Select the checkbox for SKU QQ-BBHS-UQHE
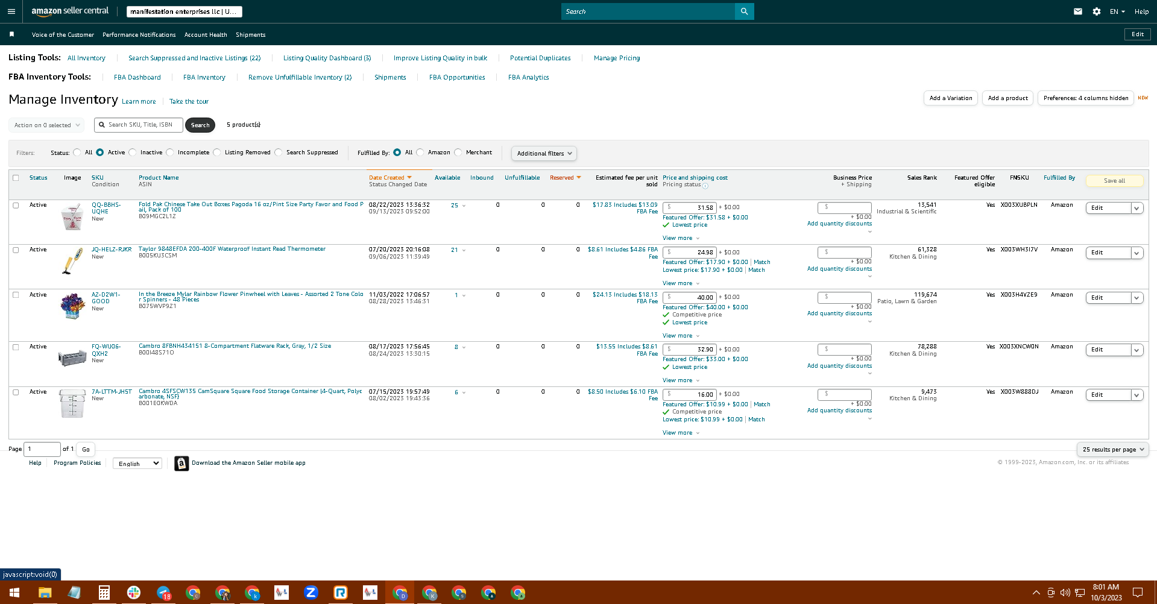The height and width of the screenshot is (604, 1157). tap(16, 205)
